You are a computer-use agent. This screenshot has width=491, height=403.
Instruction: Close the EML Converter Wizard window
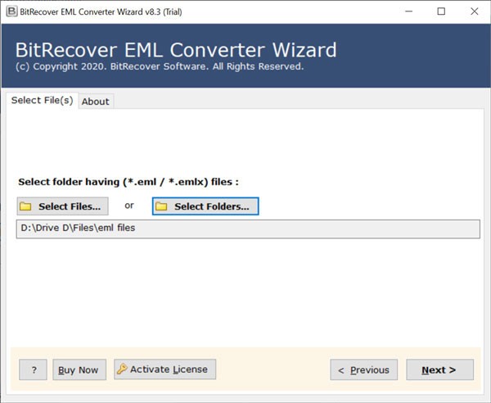tap(473, 11)
